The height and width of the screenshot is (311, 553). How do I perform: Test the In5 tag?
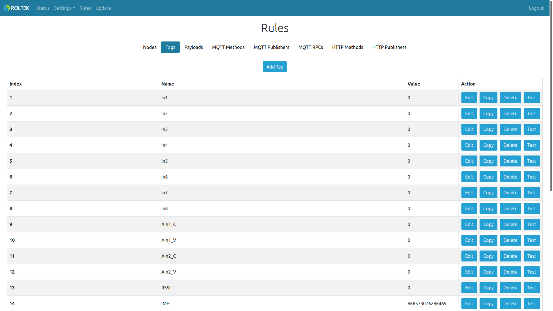pos(531,161)
